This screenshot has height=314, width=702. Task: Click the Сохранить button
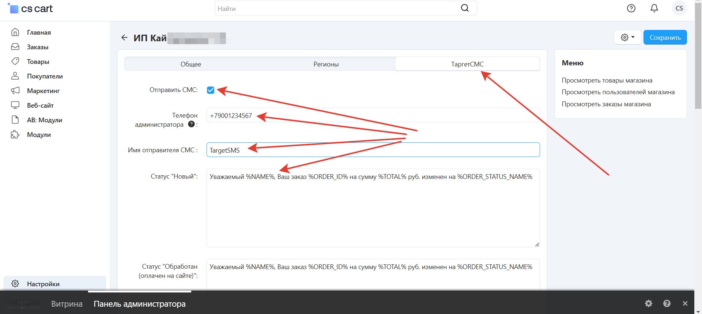(665, 37)
